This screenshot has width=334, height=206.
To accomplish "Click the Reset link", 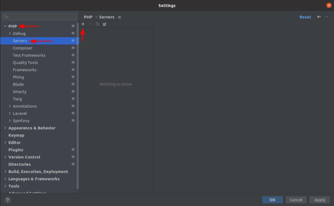I will click(x=305, y=17).
